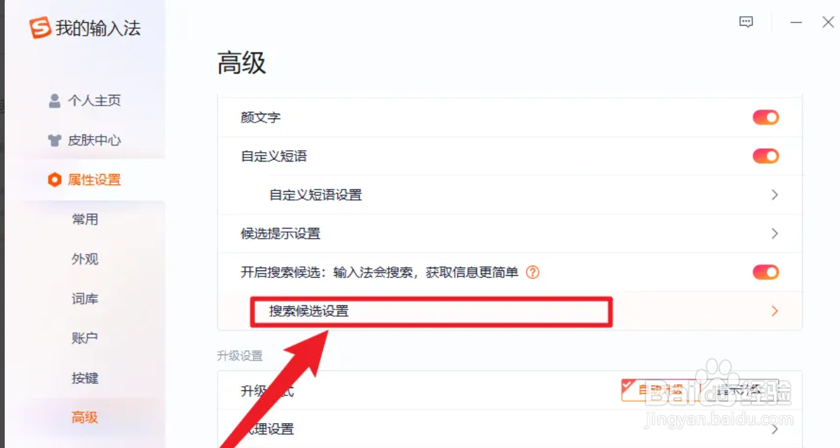Turn off the 开启搜索候选 switch

click(x=765, y=272)
